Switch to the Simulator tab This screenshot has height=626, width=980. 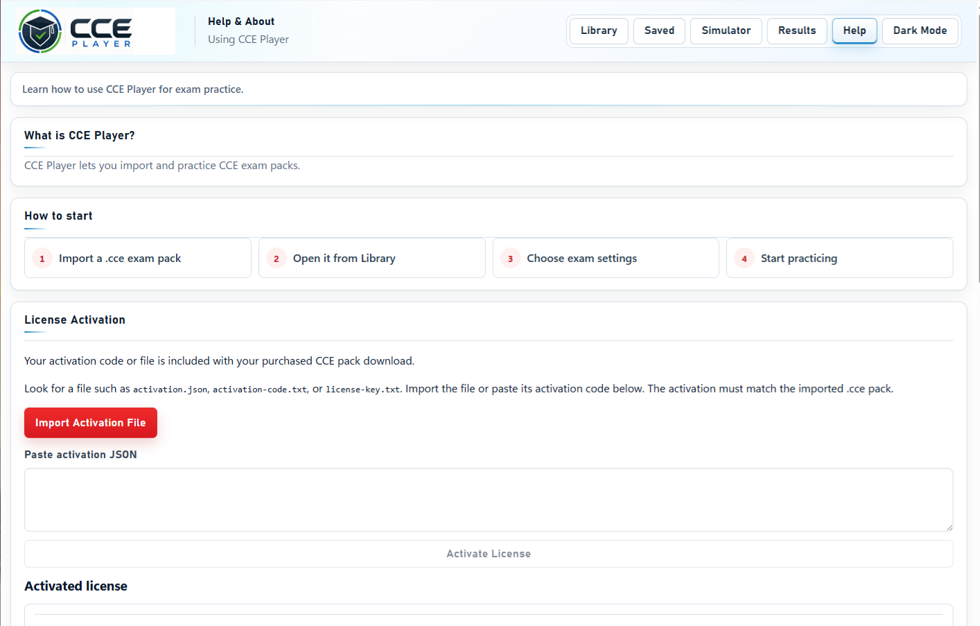click(x=726, y=31)
